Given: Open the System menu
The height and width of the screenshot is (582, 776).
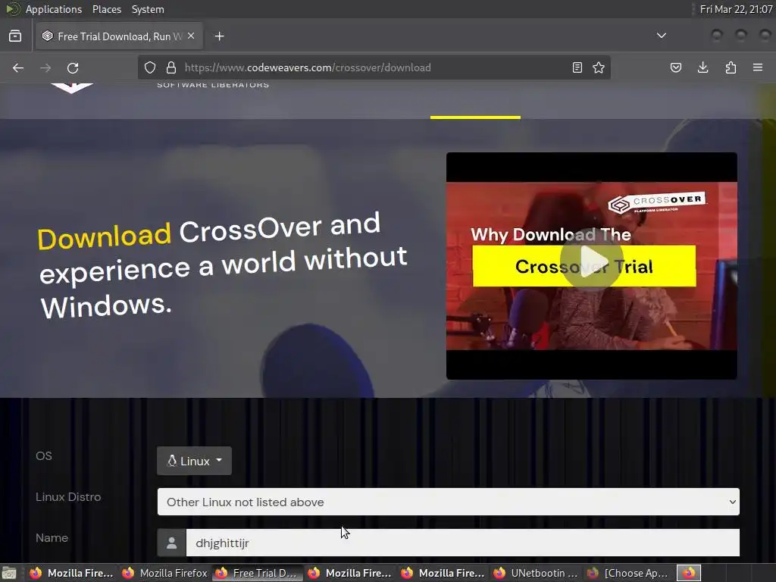Looking at the screenshot, I should pos(148,9).
